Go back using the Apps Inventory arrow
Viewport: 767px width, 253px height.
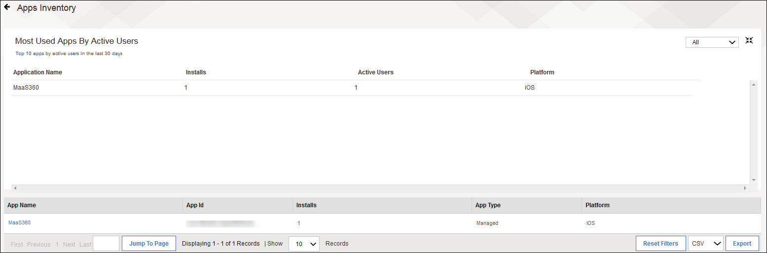[7, 7]
